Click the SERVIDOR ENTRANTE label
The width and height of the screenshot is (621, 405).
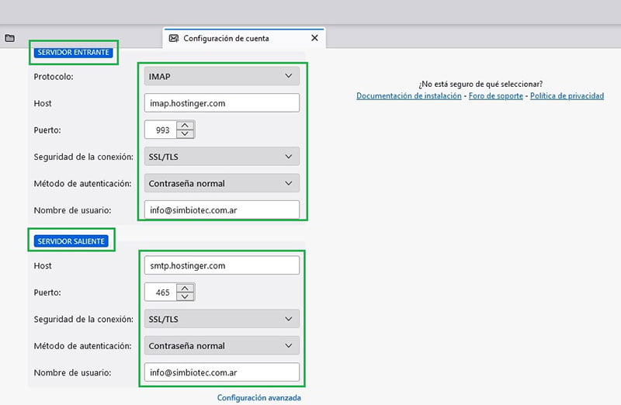click(73, 52)
